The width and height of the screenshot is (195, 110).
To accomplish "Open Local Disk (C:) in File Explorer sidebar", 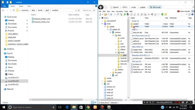I will [13, 78].
